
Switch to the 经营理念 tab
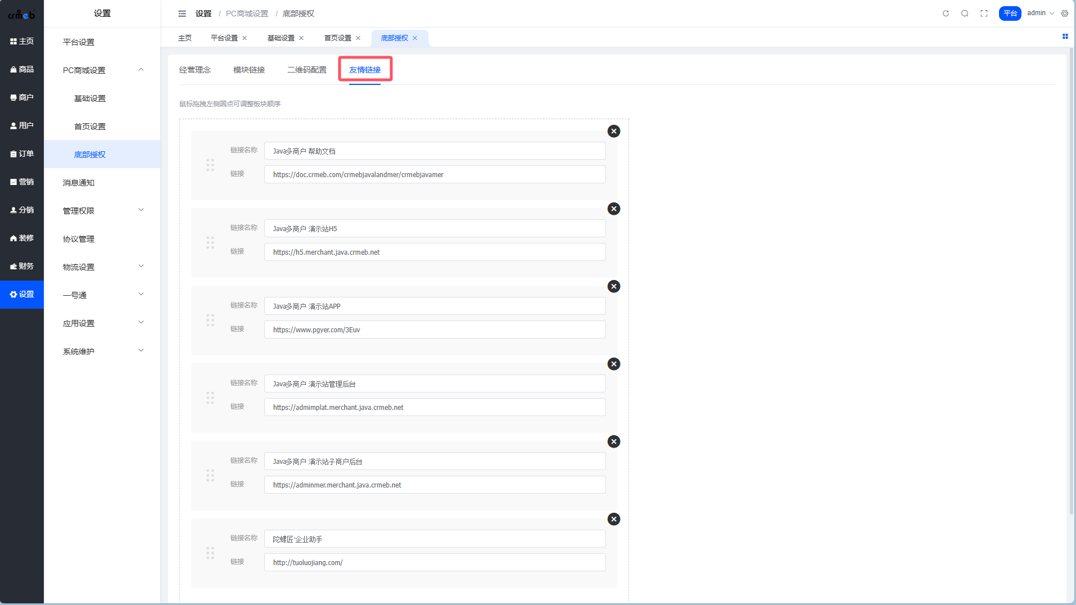pyautogui.click(x=195, y=70)
